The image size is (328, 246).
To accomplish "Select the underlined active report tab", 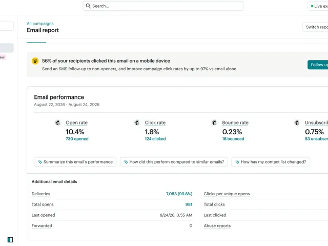I will 36,43.
